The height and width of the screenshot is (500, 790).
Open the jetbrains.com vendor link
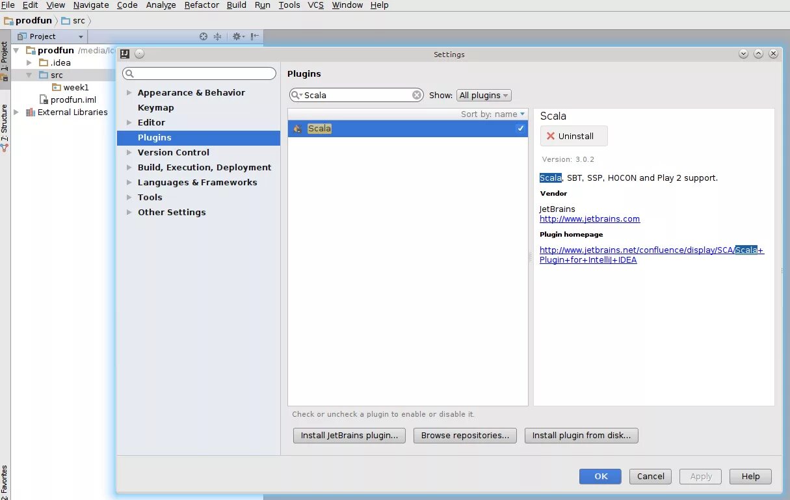(x=590, y=219)
